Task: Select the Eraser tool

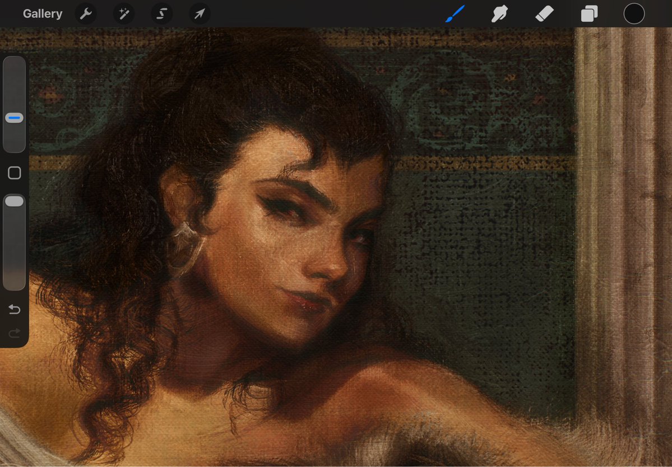Action: coord(544,13)
